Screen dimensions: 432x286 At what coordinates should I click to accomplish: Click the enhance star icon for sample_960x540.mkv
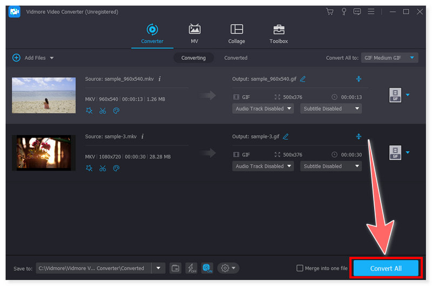point(89,111)
